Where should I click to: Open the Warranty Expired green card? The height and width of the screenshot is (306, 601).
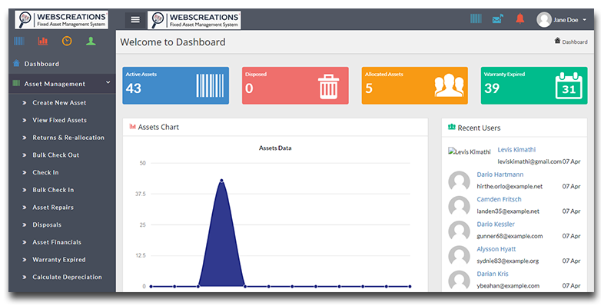(534, 85)
